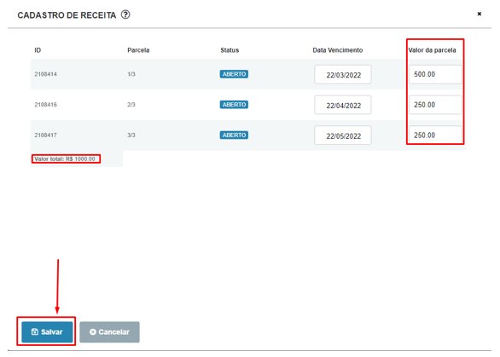Image resolution: width=500 pixels, height=357 pixels.
Task: Click the Status column header
Action: click(230, 50)
